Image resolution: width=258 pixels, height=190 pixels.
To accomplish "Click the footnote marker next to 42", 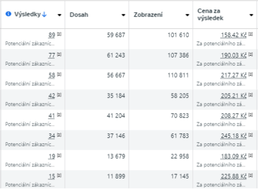I will click(x=59, y=95).
